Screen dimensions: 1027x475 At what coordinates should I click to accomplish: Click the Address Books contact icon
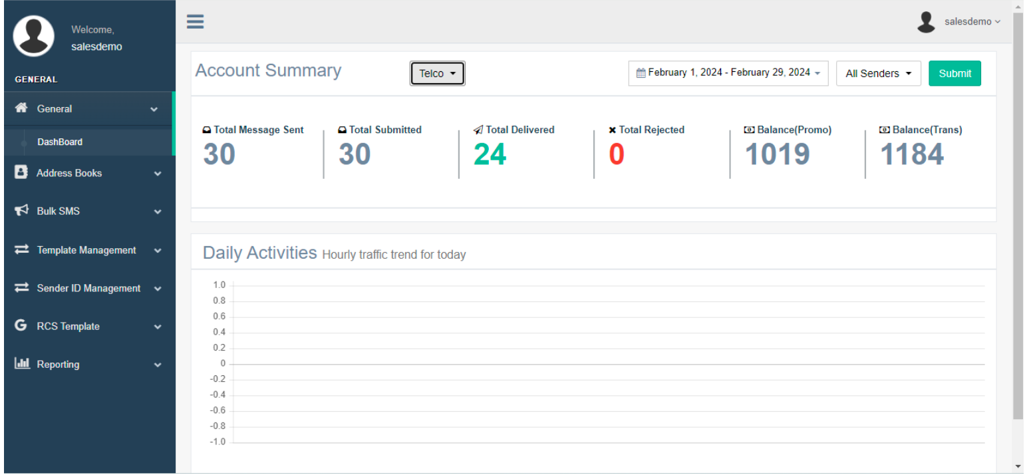(21, 172)
